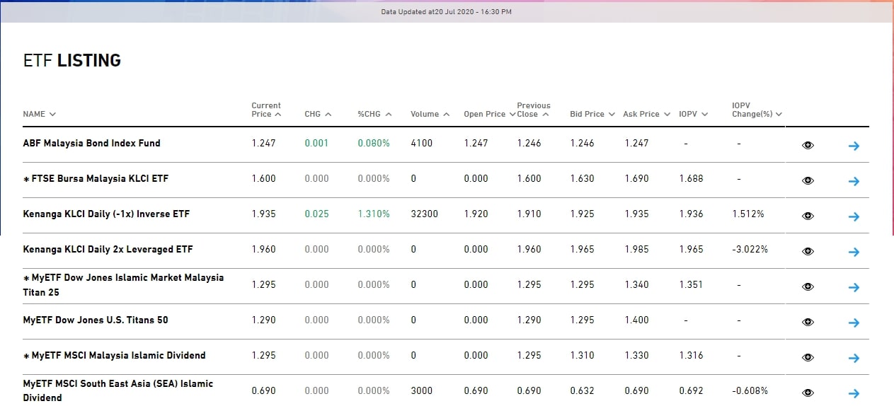Click the 1.316 IOPV value
894x406 pixels.
point(691,355)
